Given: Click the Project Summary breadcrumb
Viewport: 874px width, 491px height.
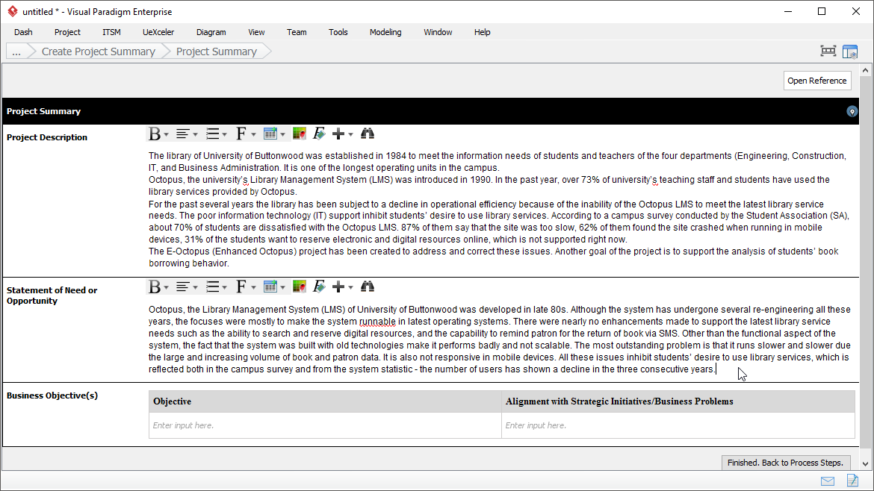Looking at the screenshot, I should pos(217,51).
